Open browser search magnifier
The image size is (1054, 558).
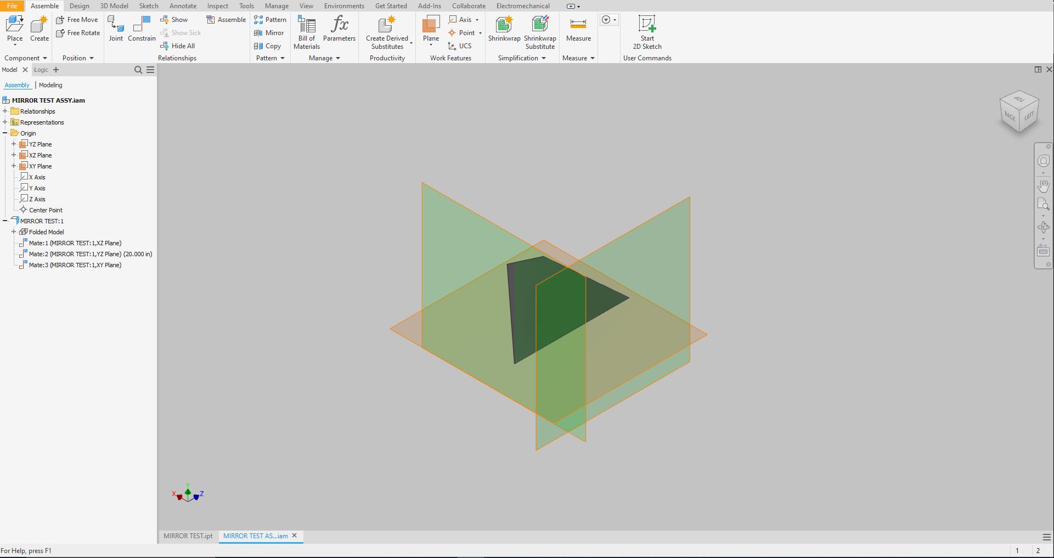(x=138, y=70)
